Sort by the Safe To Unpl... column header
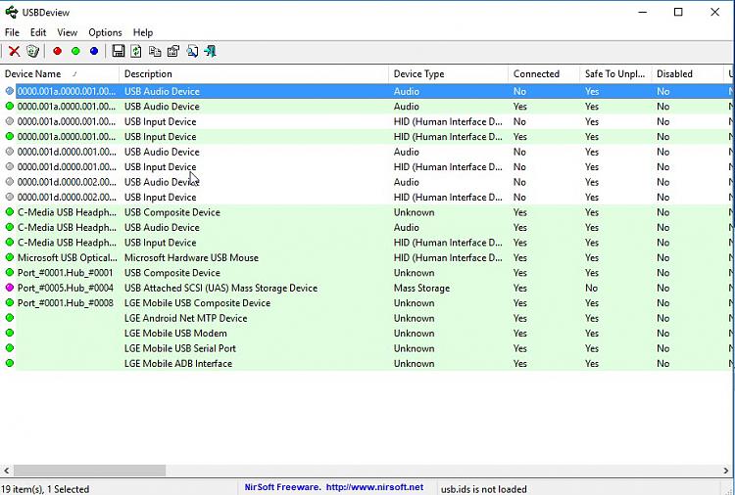The width and height of the screenshot is (735, 495). [615, 74]
